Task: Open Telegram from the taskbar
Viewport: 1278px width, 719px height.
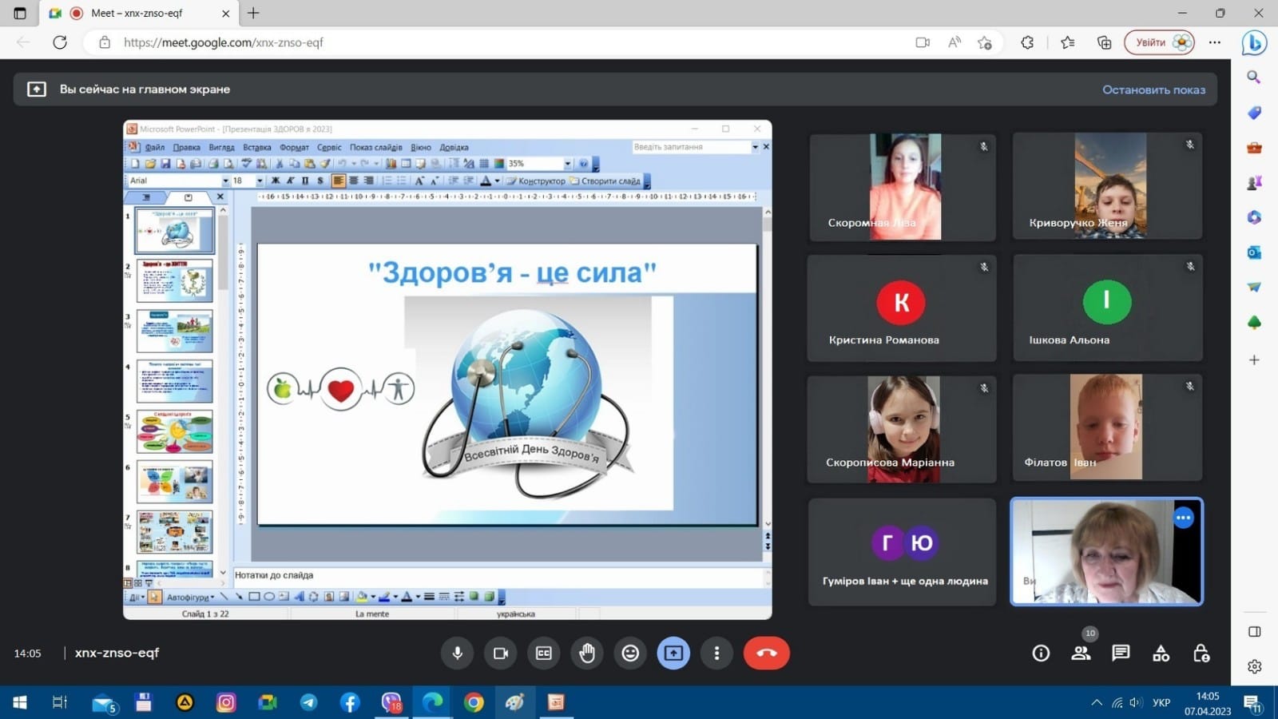Action: [x=308, y=703]
